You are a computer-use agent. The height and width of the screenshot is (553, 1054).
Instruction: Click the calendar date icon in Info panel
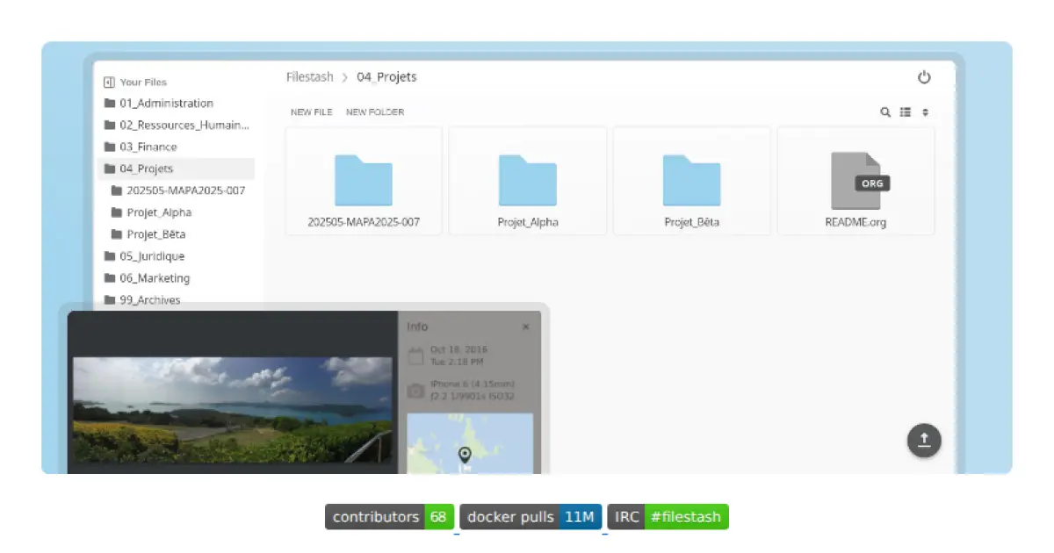coord(415,352)
